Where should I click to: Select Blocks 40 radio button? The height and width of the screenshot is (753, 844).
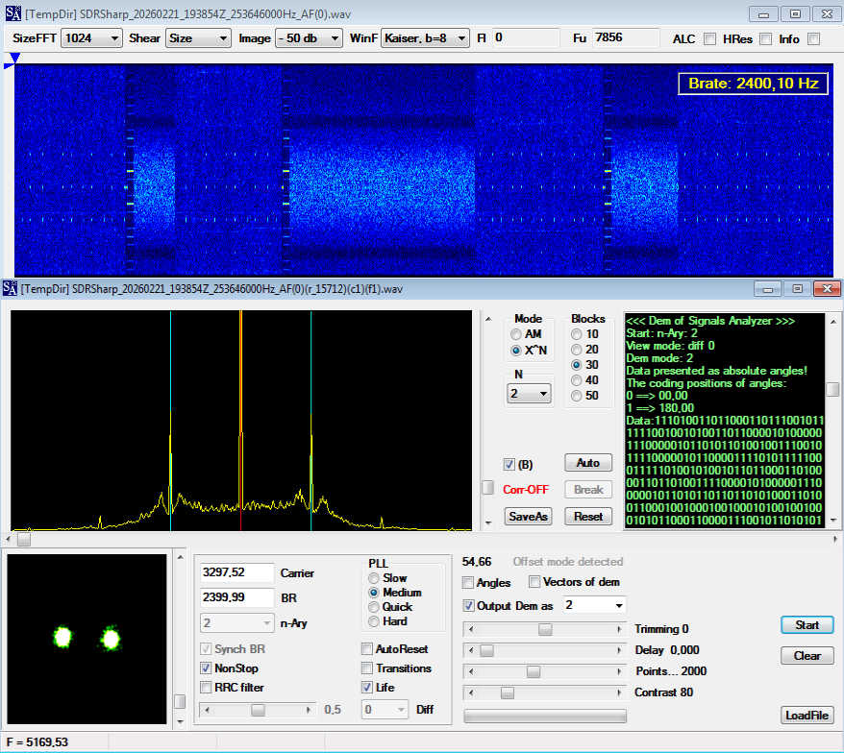point(577,380)
